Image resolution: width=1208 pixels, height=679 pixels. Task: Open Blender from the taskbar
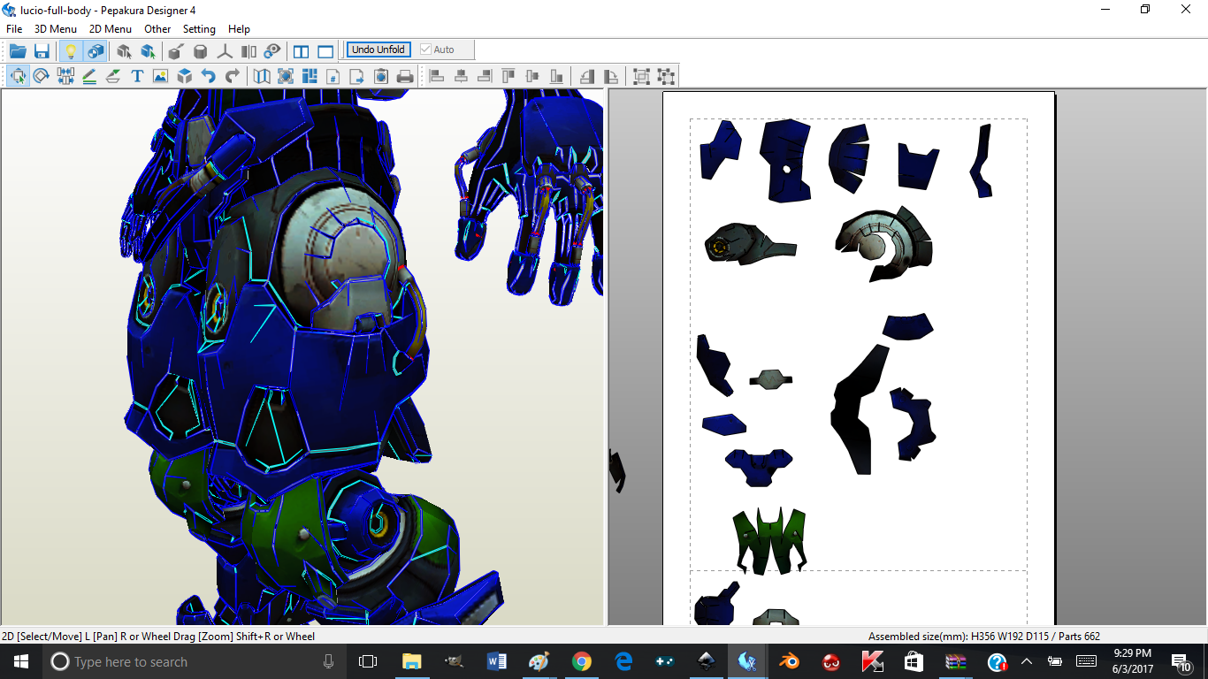click(787, 661)
